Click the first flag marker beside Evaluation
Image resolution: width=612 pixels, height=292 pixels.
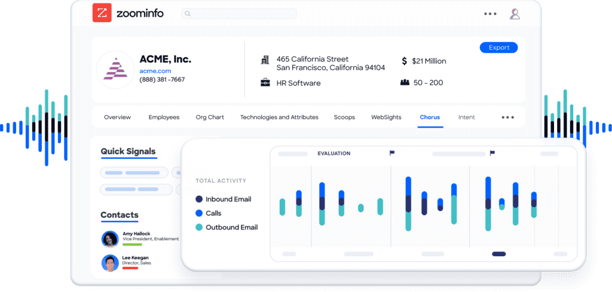tap(392, 153)
